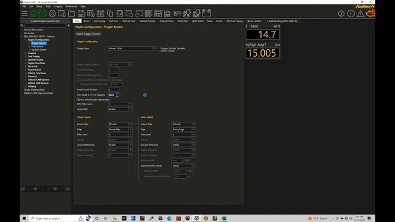Open Edge browser from the taskbar
The height and width of the screenshot is (222, 395).
coord(169,218)
